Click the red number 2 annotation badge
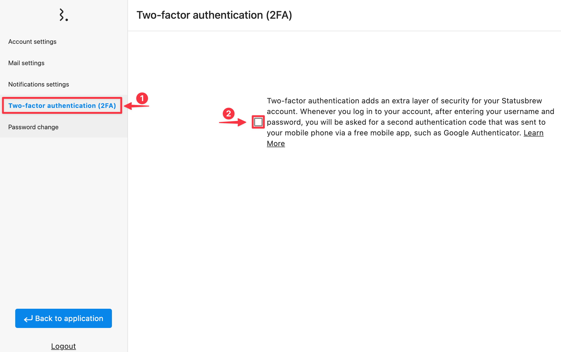Image resolution: width=561 pixels, height=352 pixels. point(229,114)
